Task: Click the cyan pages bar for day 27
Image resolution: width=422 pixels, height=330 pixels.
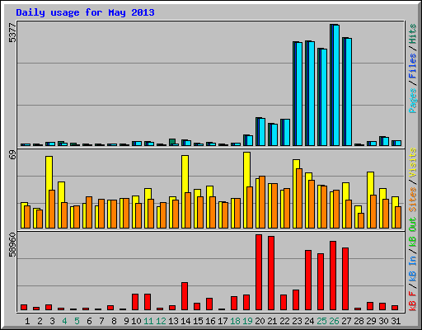Action: [349, 92]
